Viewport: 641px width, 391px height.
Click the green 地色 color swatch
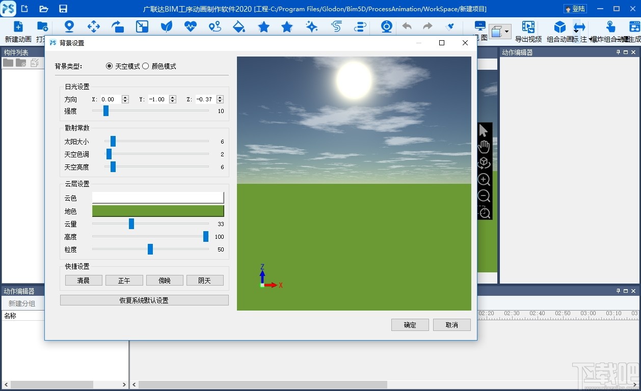point(158,211)
